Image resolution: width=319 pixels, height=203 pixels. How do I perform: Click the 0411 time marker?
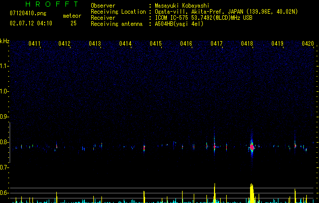pyautogui.click(x=34, y=44)
